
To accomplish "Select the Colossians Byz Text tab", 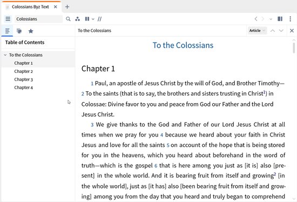I will tap(30, 7).
